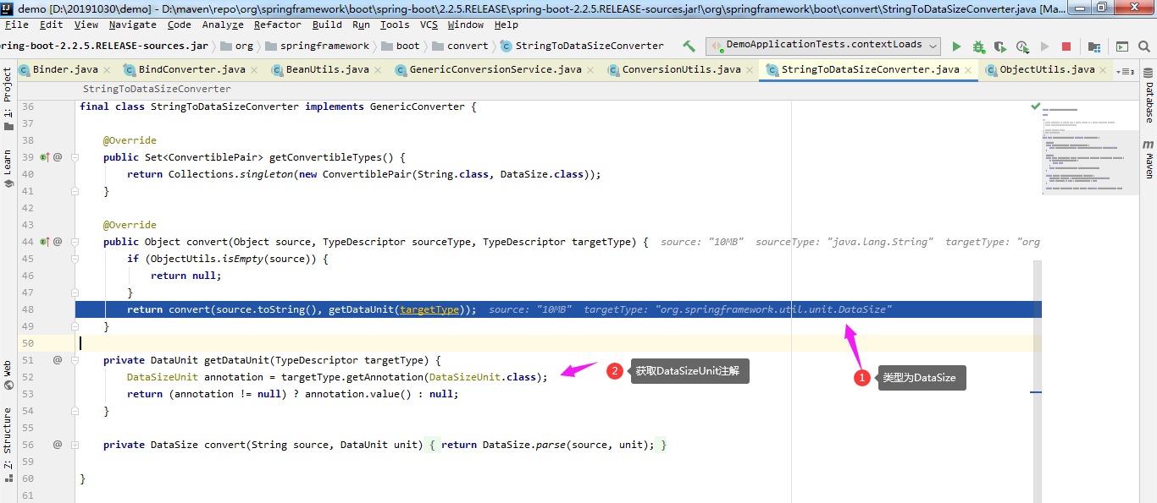
Task: Expand folded convert method on line 56
Action: pos(75,445)
